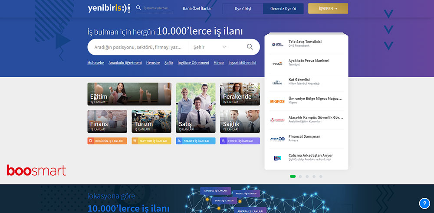Click the Muhasebe quick search link
The width and height of the screenshot is (434, 213).
point(95,63)
